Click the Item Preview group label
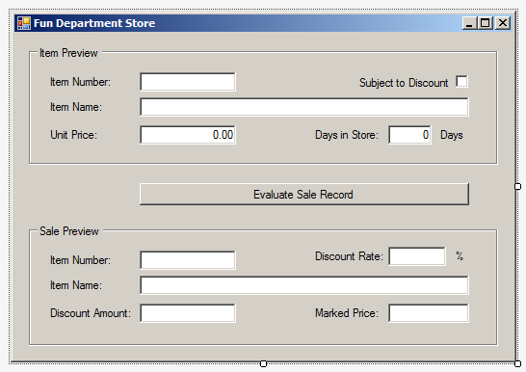Screen dimensions: 526x372 point(68,53)
